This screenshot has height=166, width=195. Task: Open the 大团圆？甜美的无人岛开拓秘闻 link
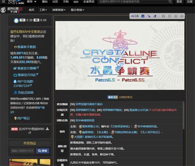pyautogui.click(x=93, y=137)
